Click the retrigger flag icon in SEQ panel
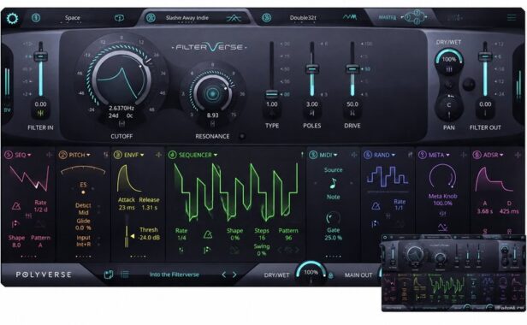This screenshot has width=527, height=325. [15, 223]
